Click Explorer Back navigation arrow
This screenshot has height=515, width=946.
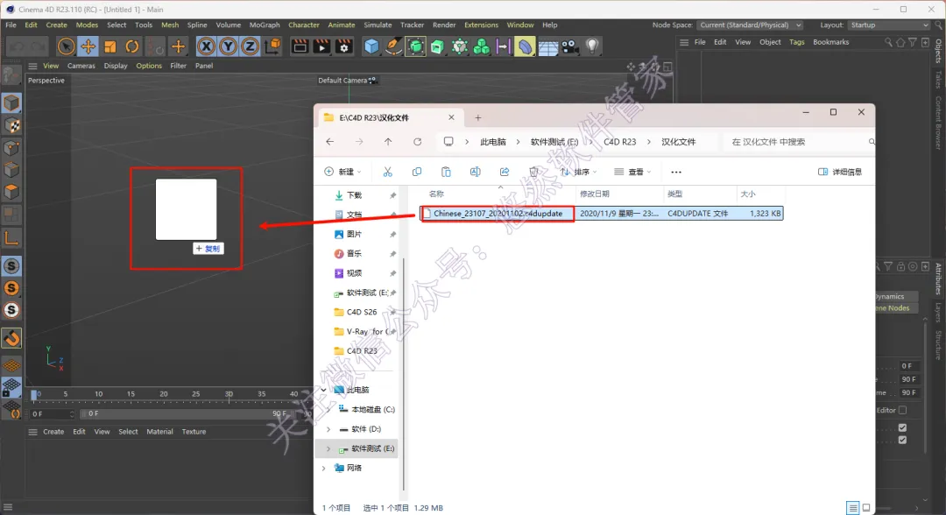pos(330,142)
